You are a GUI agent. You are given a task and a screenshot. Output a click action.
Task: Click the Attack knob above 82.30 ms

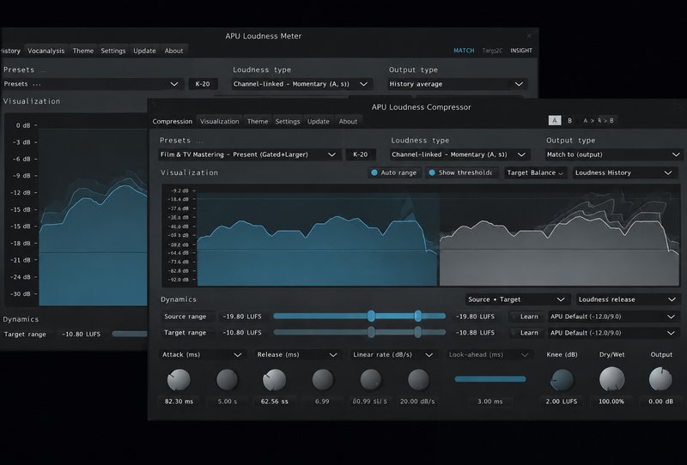tap(179, 379)
